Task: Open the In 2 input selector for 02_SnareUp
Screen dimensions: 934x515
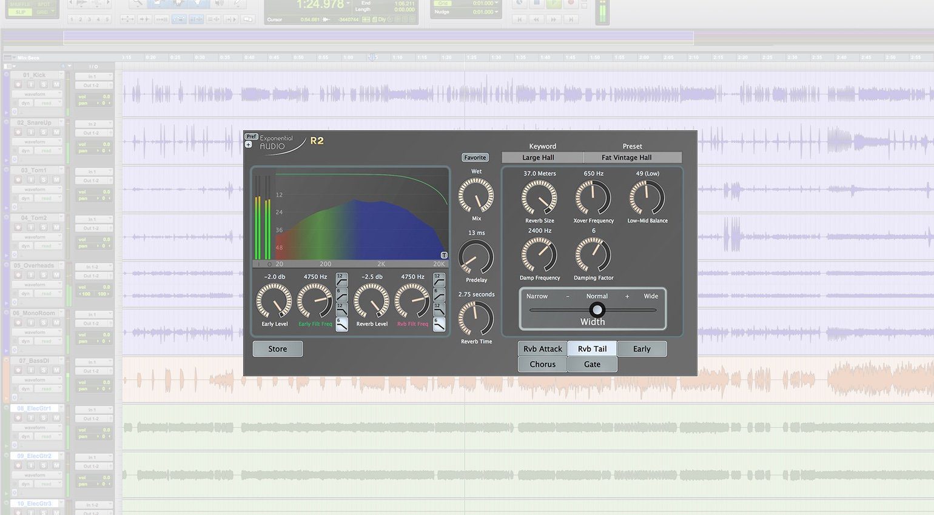Action: pos(93,124)
